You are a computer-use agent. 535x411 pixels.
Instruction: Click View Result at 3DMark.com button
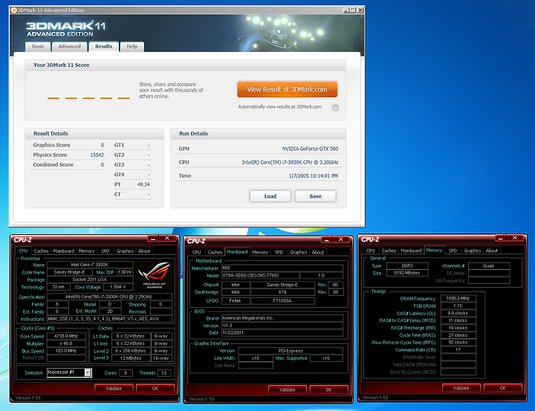click(x=288, y=89)
